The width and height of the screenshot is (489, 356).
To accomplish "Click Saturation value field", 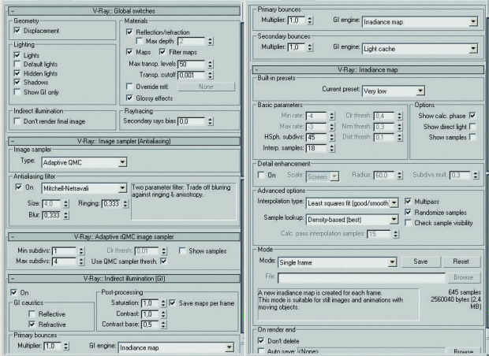I will pyautogui.click(x=150, y=303).
